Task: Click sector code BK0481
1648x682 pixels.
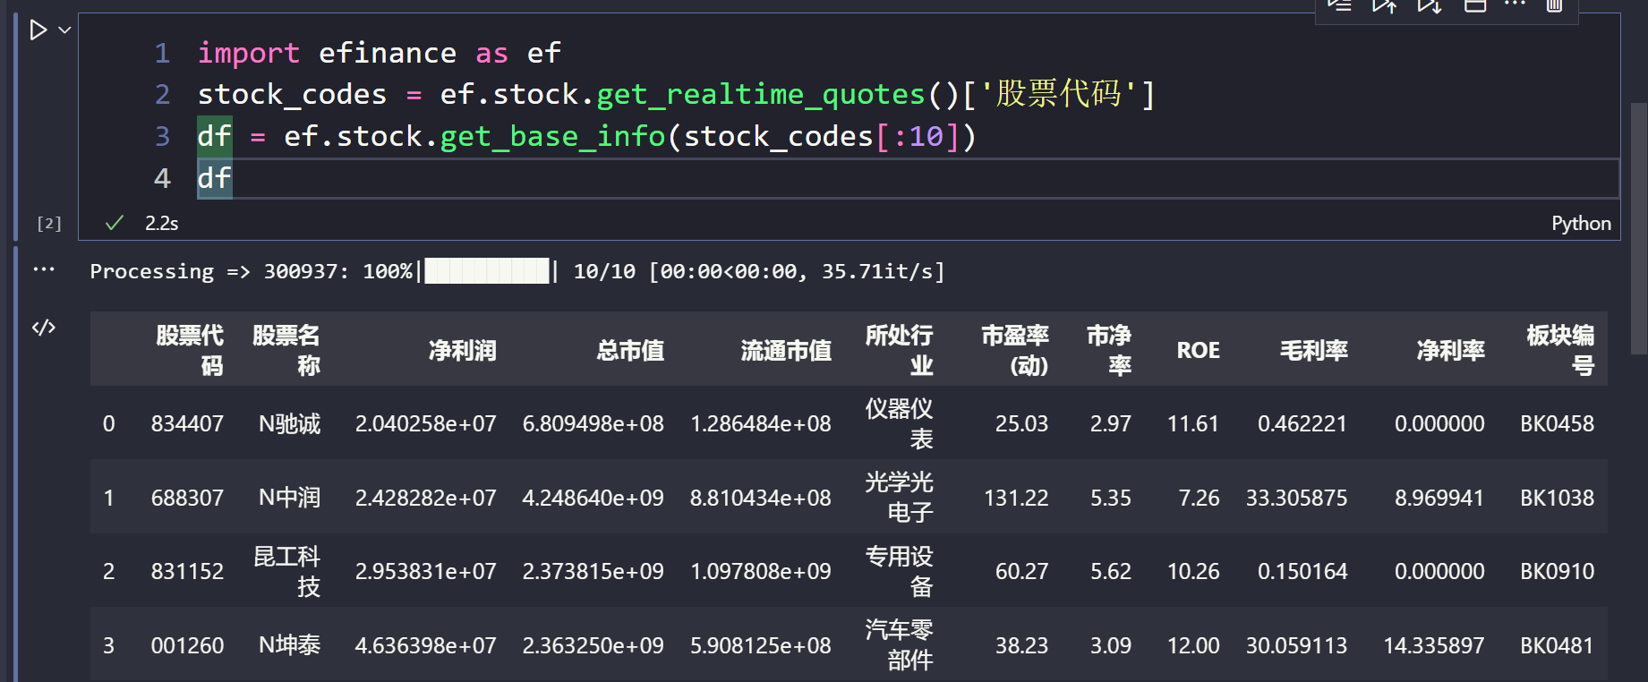Action: (x=1557, y=645)
